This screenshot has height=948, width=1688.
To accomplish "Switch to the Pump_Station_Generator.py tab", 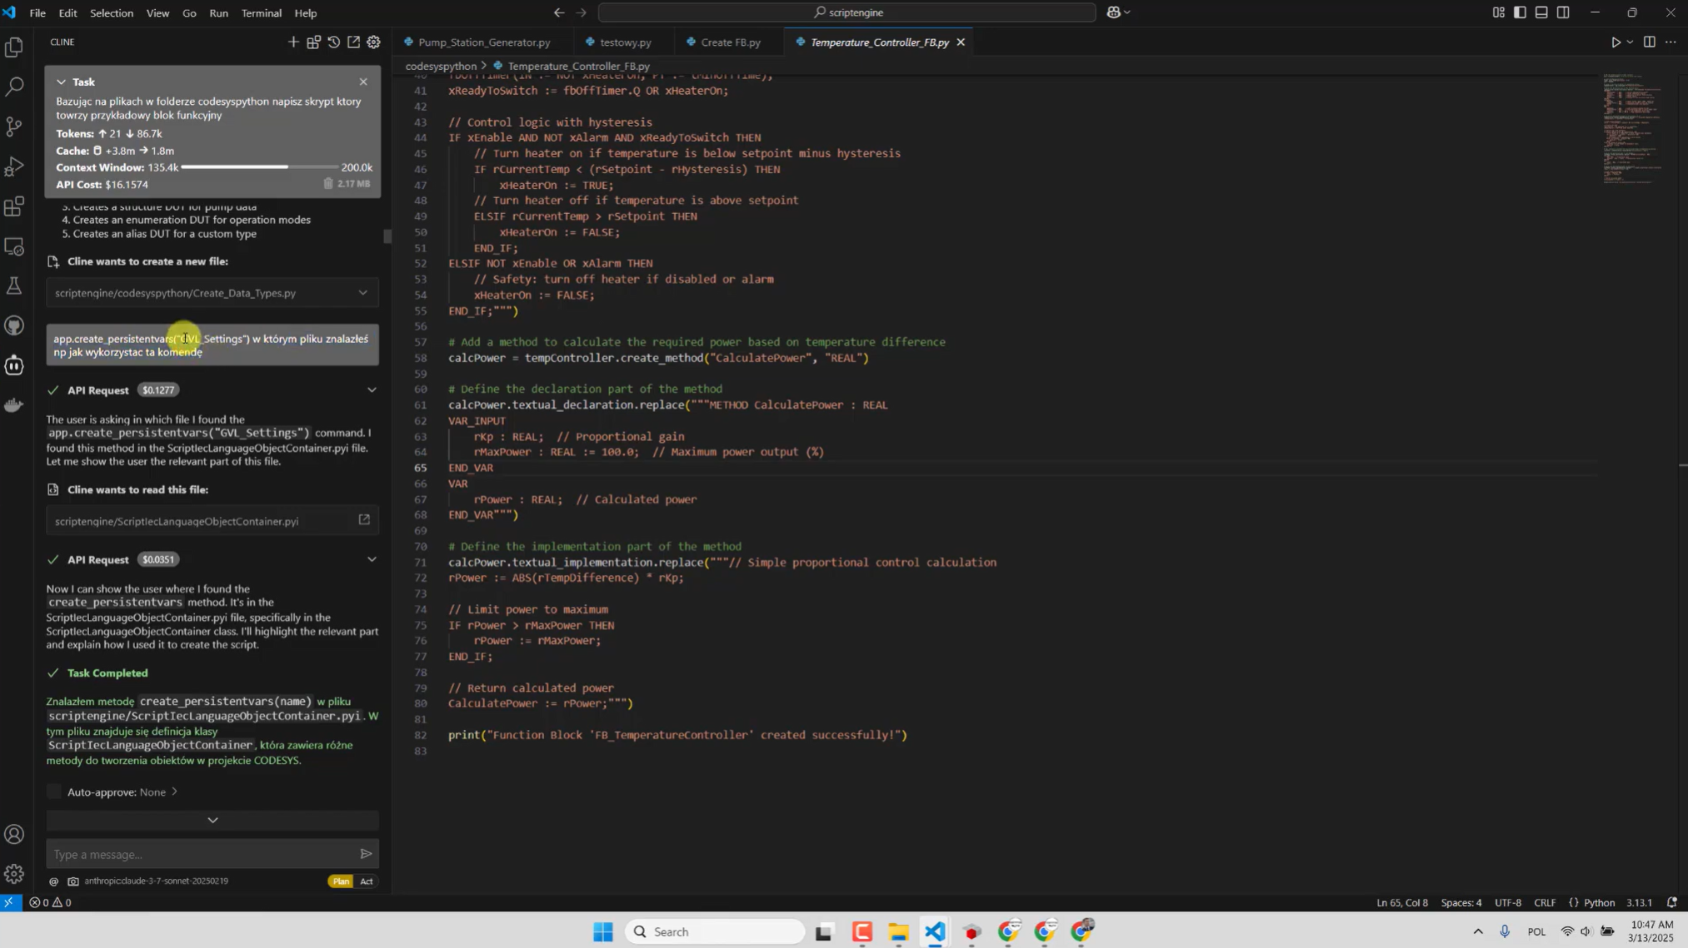I will pyautogui.click(x=483, y=42).
